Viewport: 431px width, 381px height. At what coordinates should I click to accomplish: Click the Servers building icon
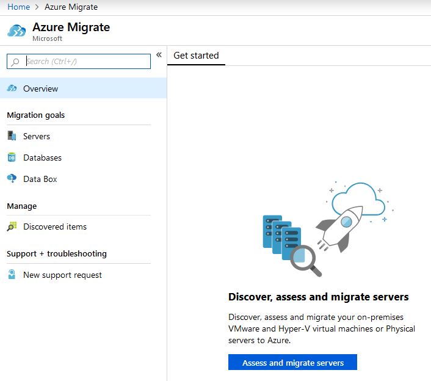pyautogui.click(x=12, y=136)
